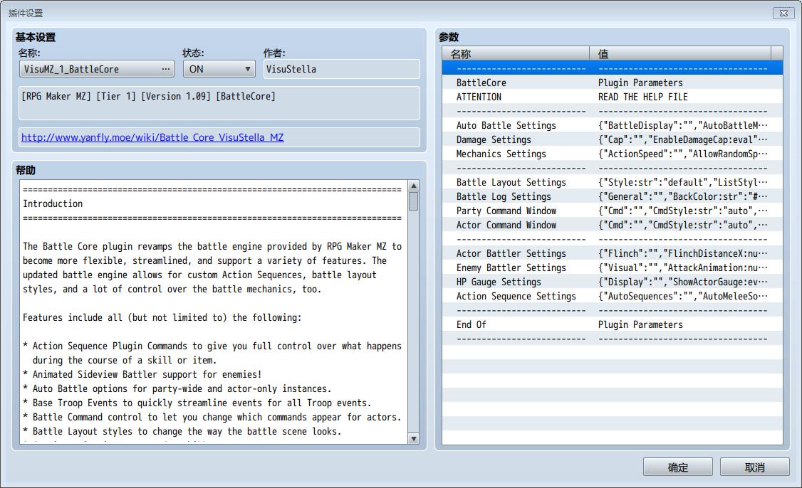Click the 值 column header in parameters
The height and width of the screenshot is (488, 802).
(680, 53)
